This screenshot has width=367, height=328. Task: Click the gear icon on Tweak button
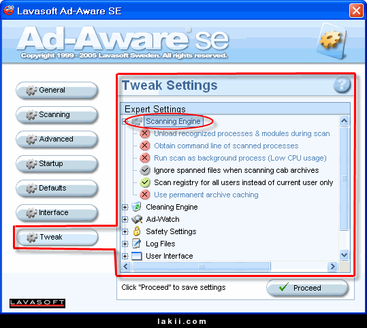click(x=32, y=237)
